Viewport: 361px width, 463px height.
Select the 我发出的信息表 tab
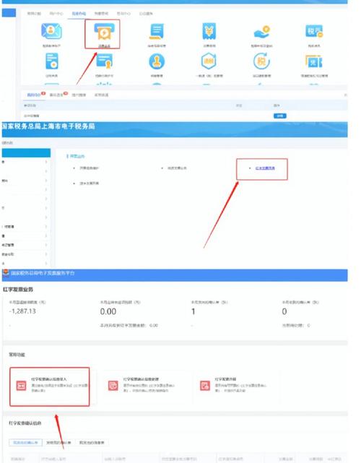pyautogui.click(x=92, y=443)
